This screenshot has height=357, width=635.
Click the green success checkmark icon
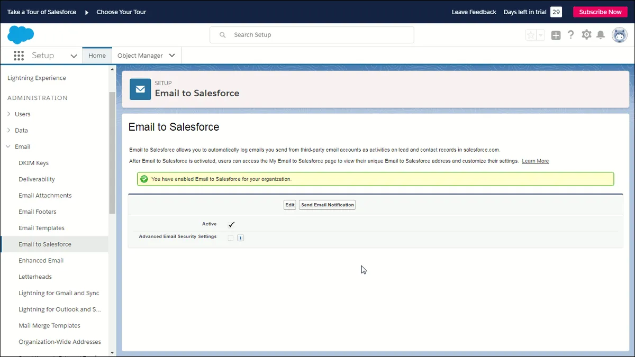coord(144,179)
